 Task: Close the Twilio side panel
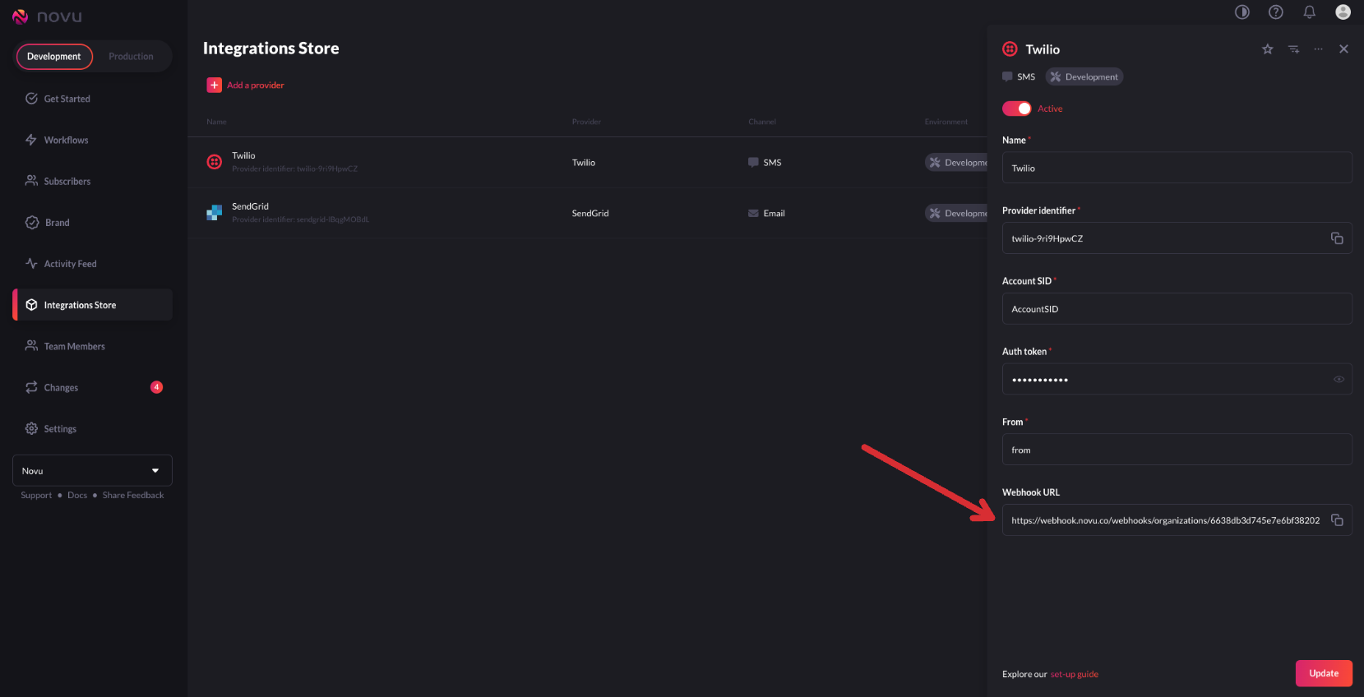click(x=1344, y=49)
